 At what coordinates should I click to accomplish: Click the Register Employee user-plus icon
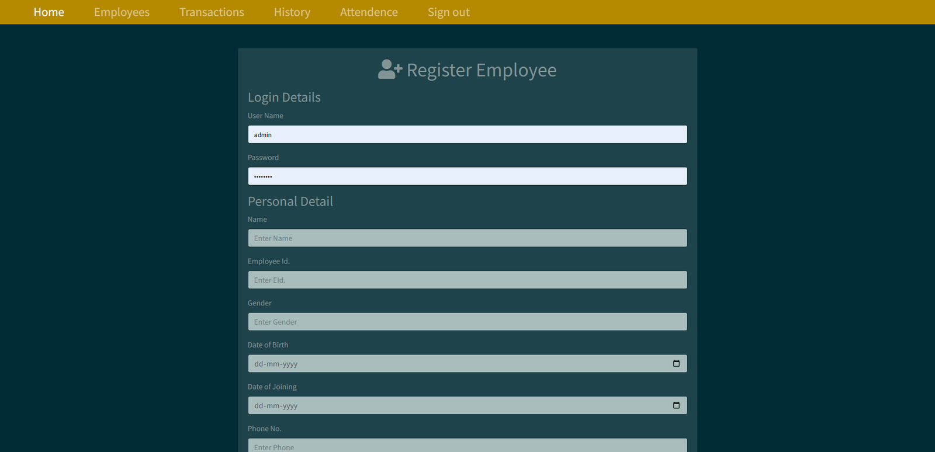tap(390, 69)
